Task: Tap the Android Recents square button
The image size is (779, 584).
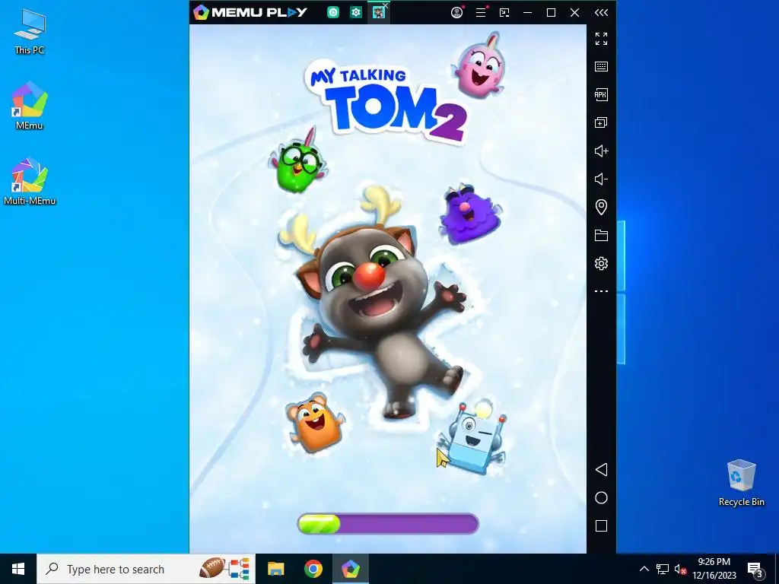Action: click(x=601, y=526)
